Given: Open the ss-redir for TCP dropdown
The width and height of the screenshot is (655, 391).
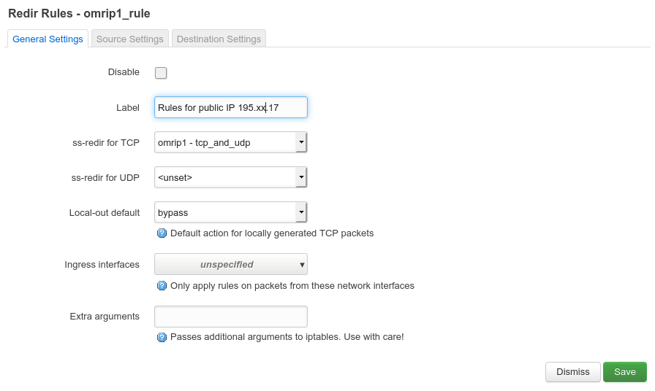Looking at the screenshot, I should pyautogui.click(x=230, y=142).
